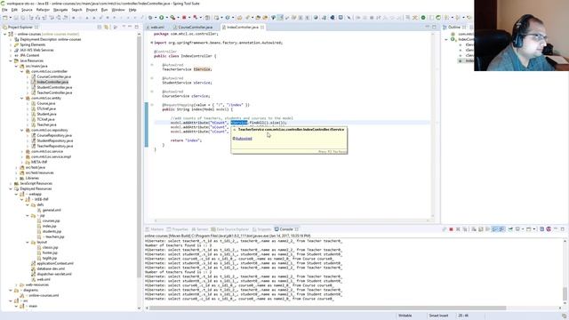569x320 pixels.
Task: Click the New file toolbar icon
Action: pos(5,18)
